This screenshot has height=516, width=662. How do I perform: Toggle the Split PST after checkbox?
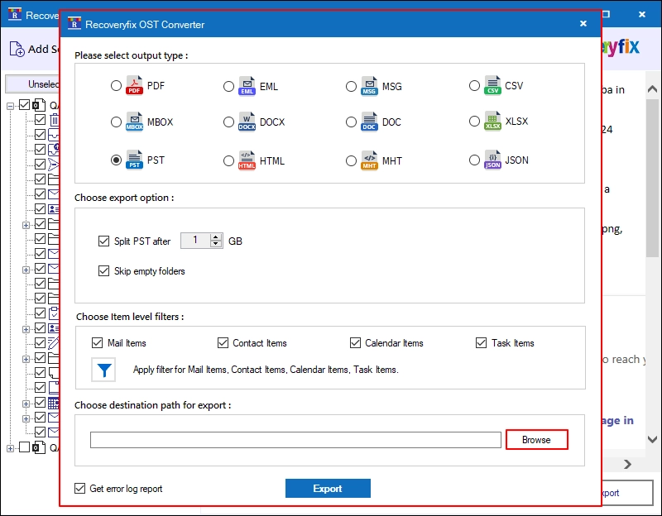pos(103,241)
